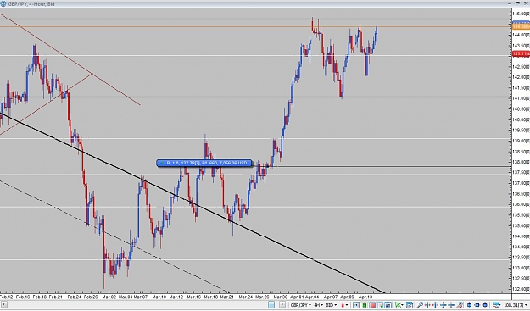Open the dropdown arrow beside the cursor tool

[403, 306]
